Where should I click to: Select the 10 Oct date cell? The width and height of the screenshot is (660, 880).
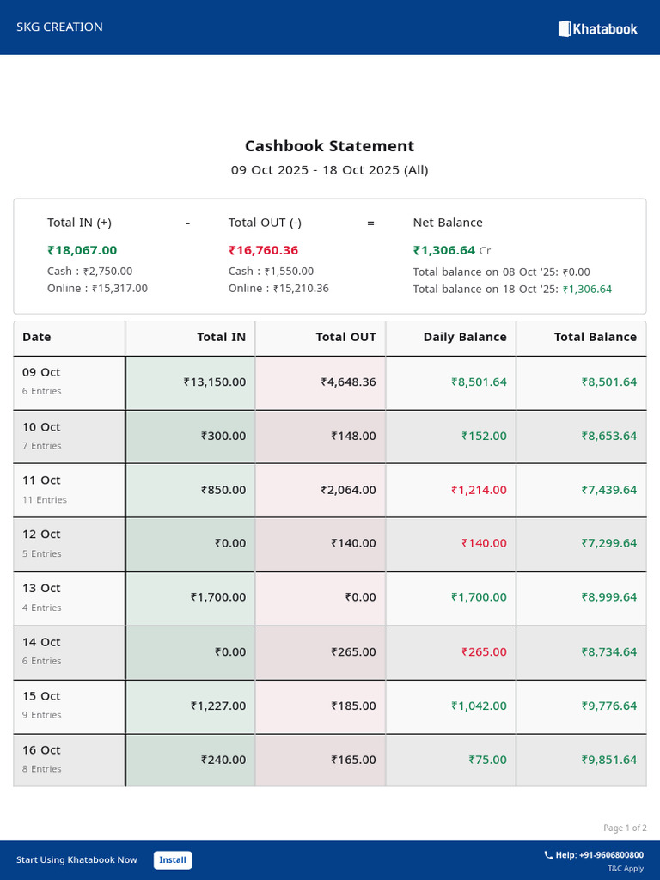click(x=69, y=437)
